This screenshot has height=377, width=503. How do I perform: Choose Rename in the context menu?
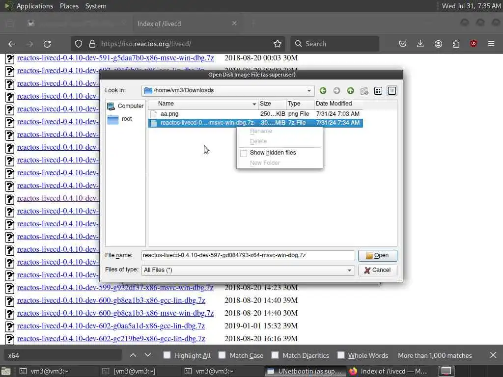pyautogui.click(x=261, y=131)
